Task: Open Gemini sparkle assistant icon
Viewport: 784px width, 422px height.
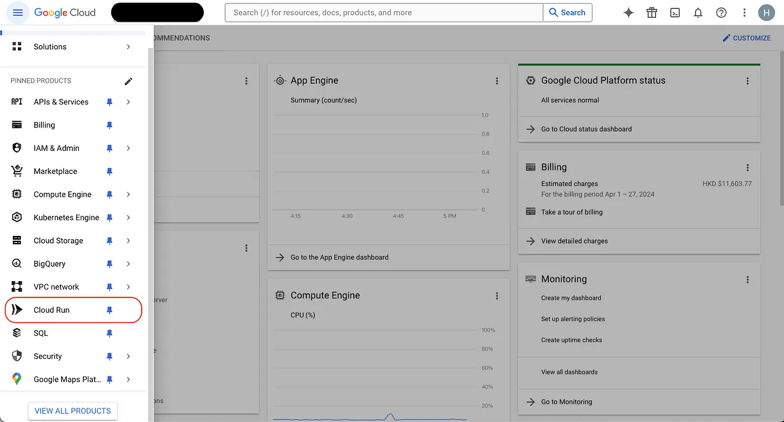Action: click(629, 13)
